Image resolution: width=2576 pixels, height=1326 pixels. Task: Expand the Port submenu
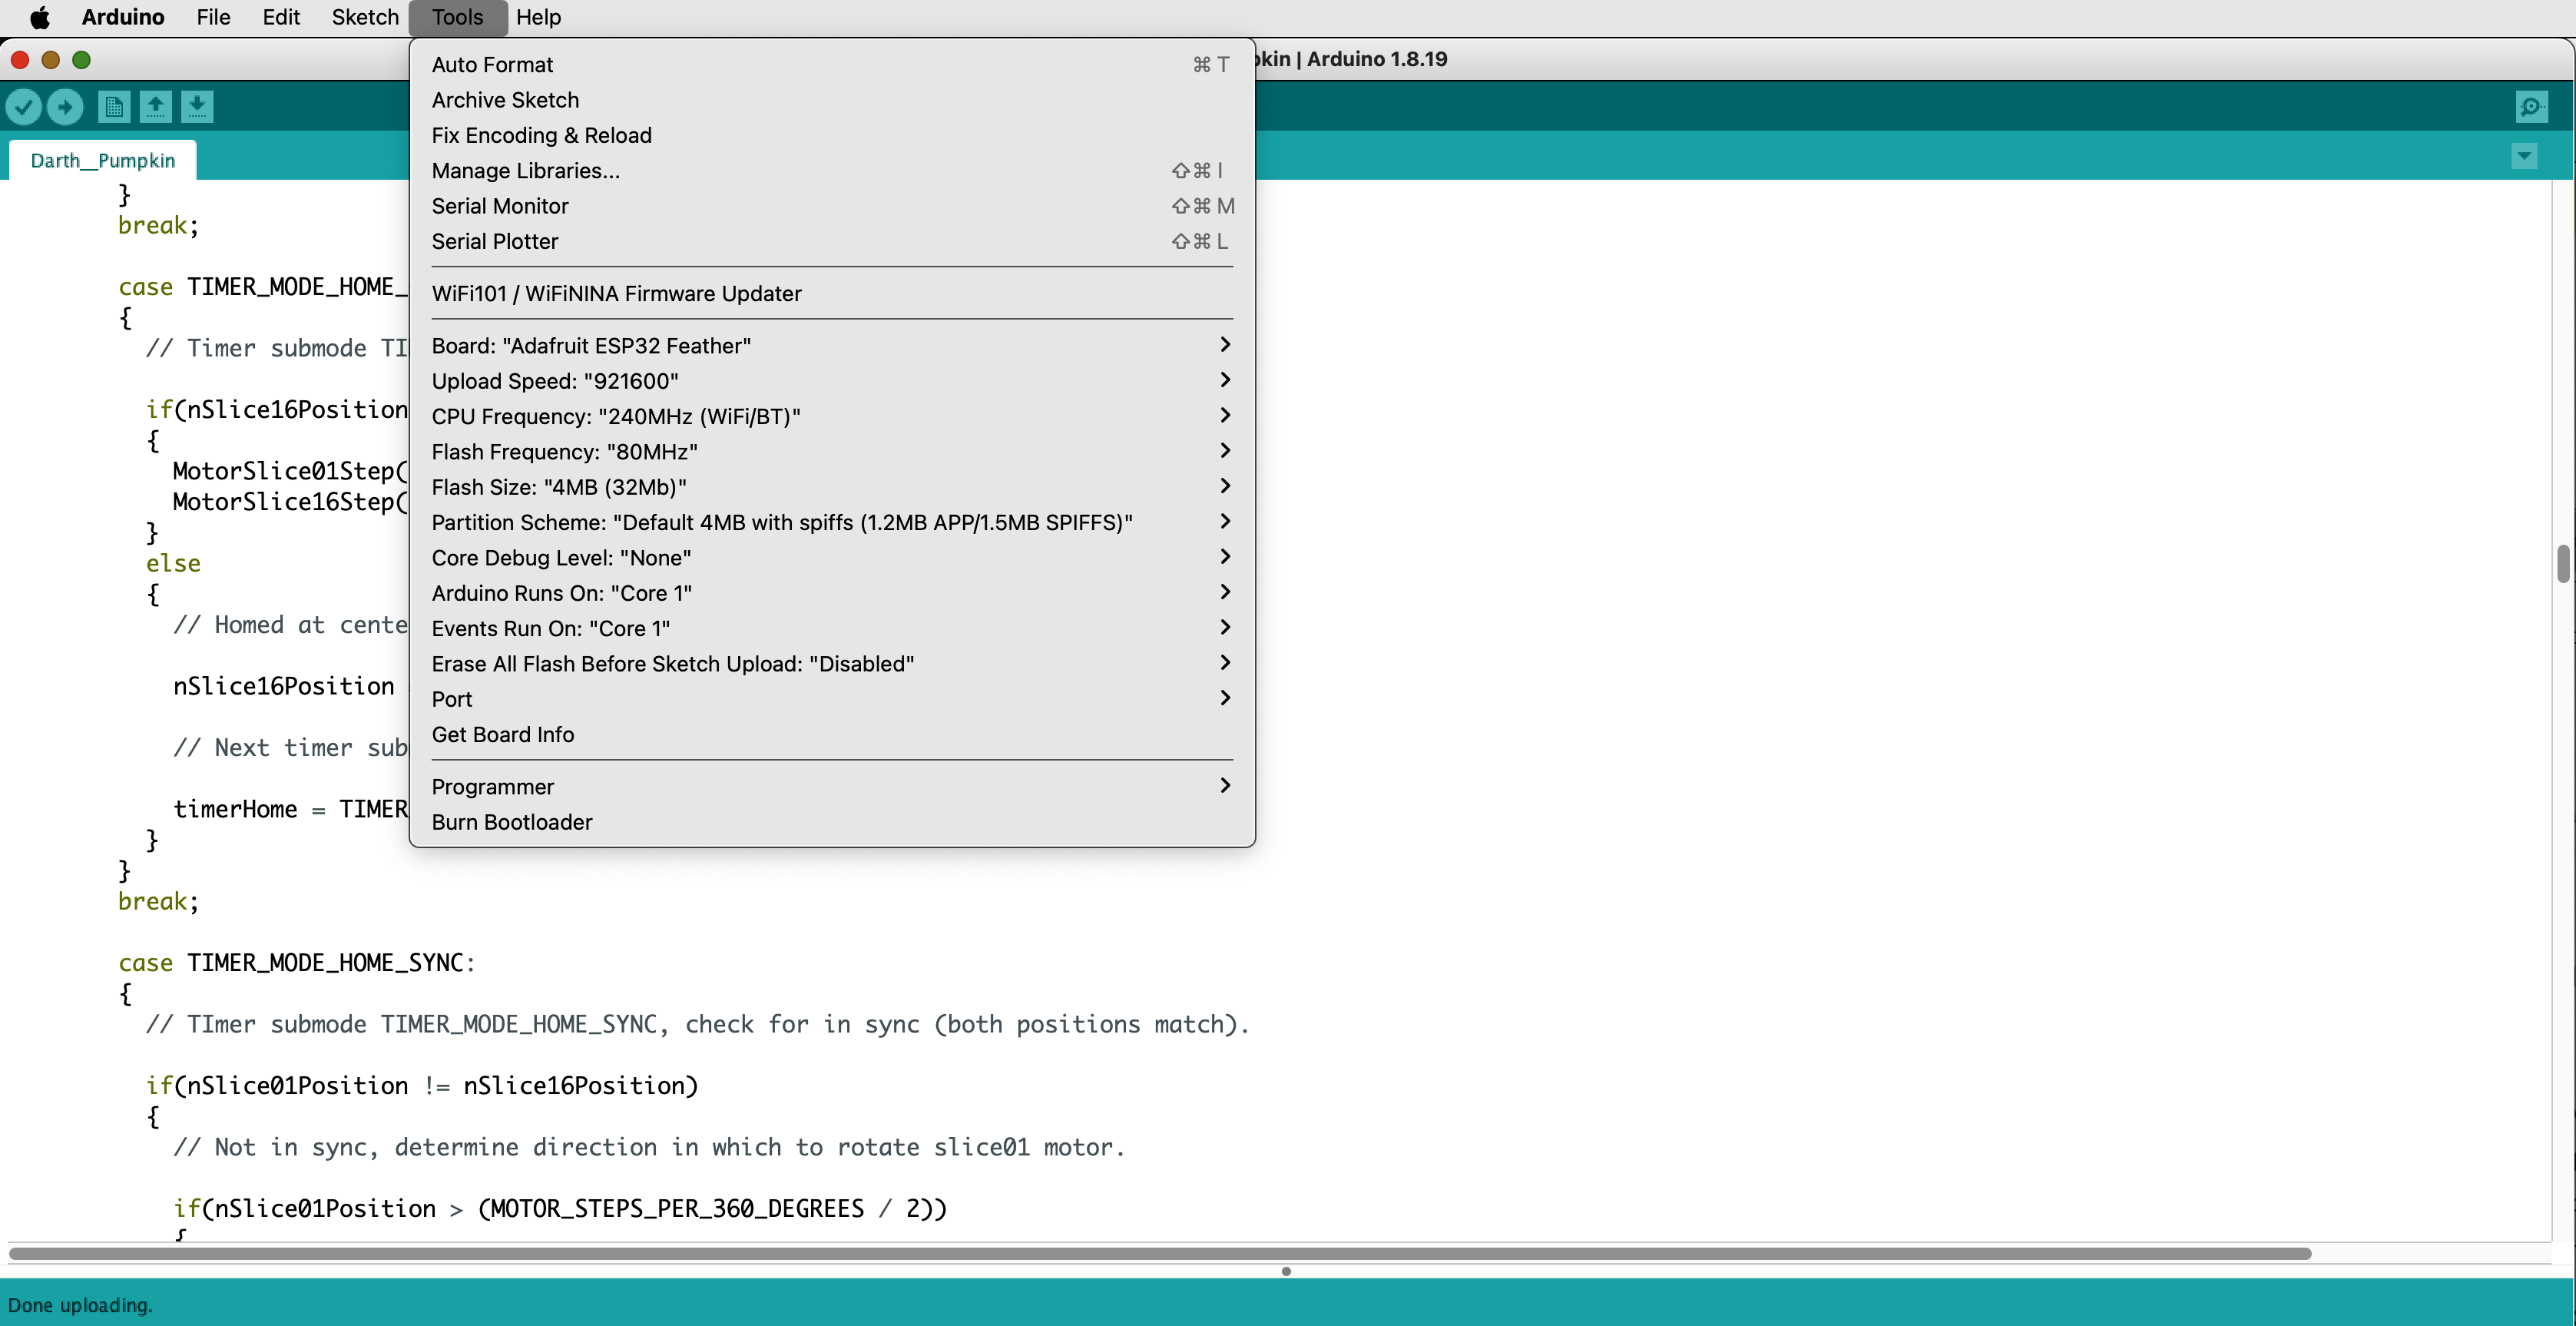coord(832,699)
